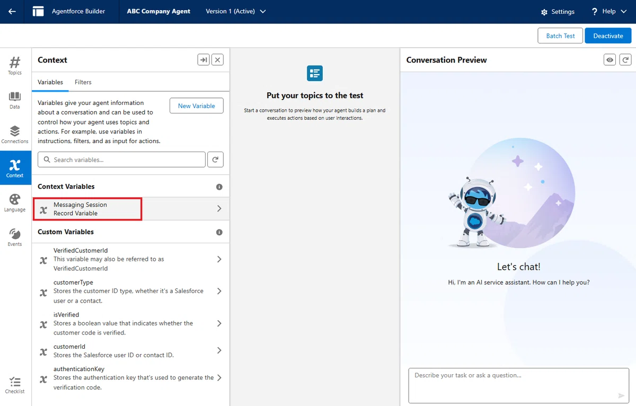
Task: Switch to the Filters tab
Action: tap(83, 82)
